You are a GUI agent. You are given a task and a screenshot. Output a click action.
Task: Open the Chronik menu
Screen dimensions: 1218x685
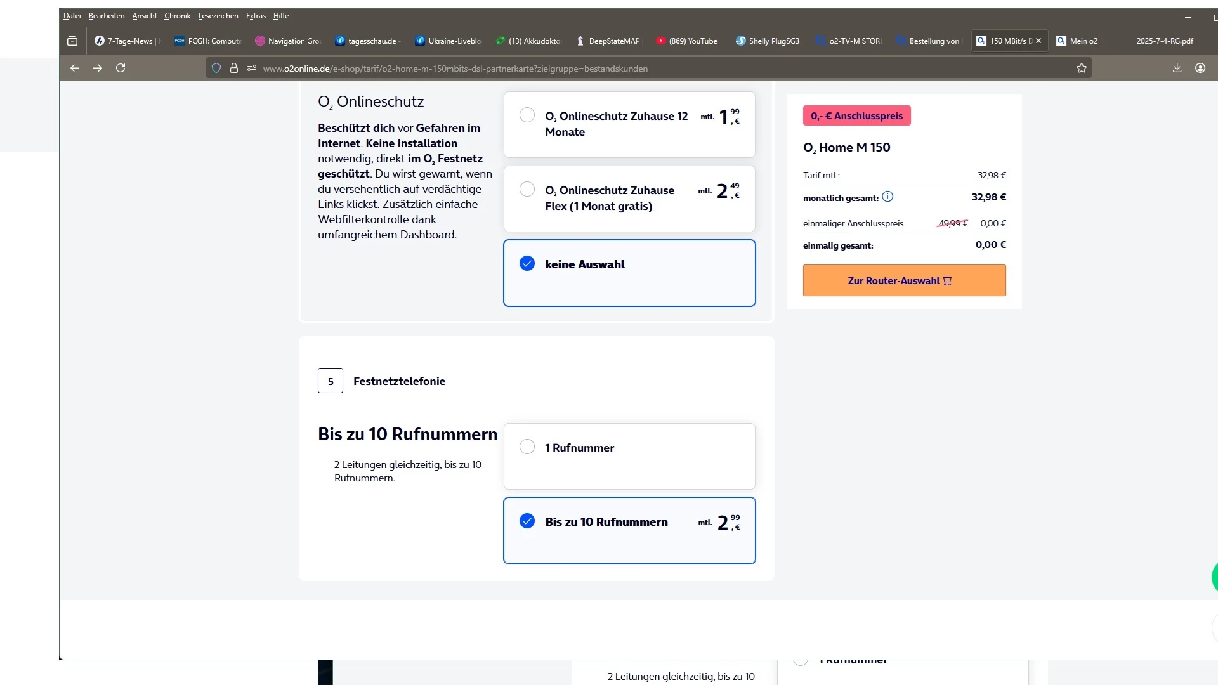(177, 16)
